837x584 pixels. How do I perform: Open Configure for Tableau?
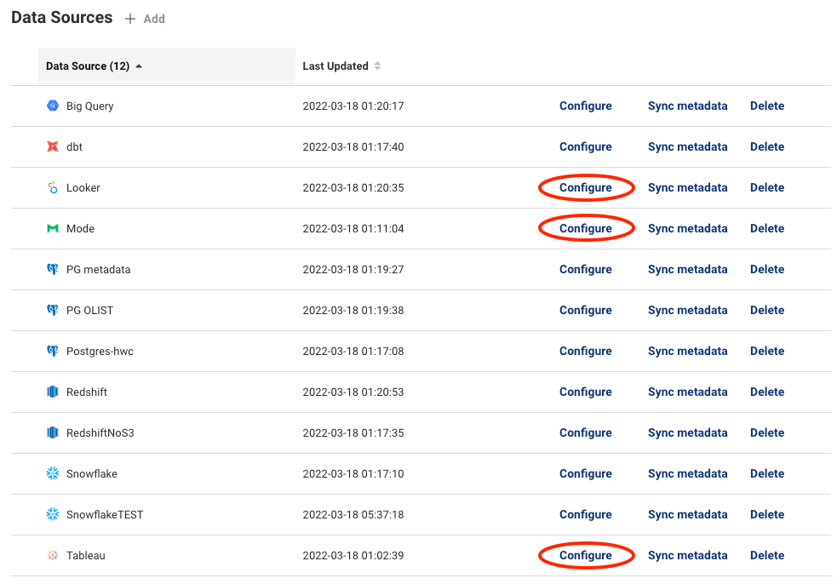pyautogui.click(x=586, y=556)
